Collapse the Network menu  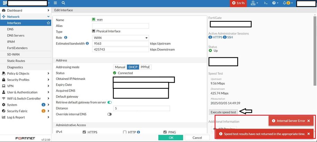click(x=26, y=17)
